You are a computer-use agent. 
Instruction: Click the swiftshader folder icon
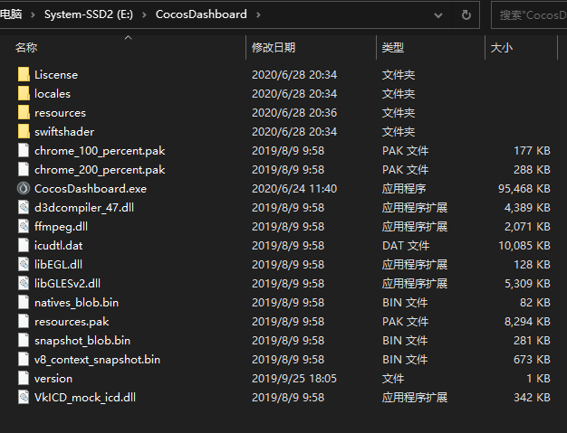point(24,131)
